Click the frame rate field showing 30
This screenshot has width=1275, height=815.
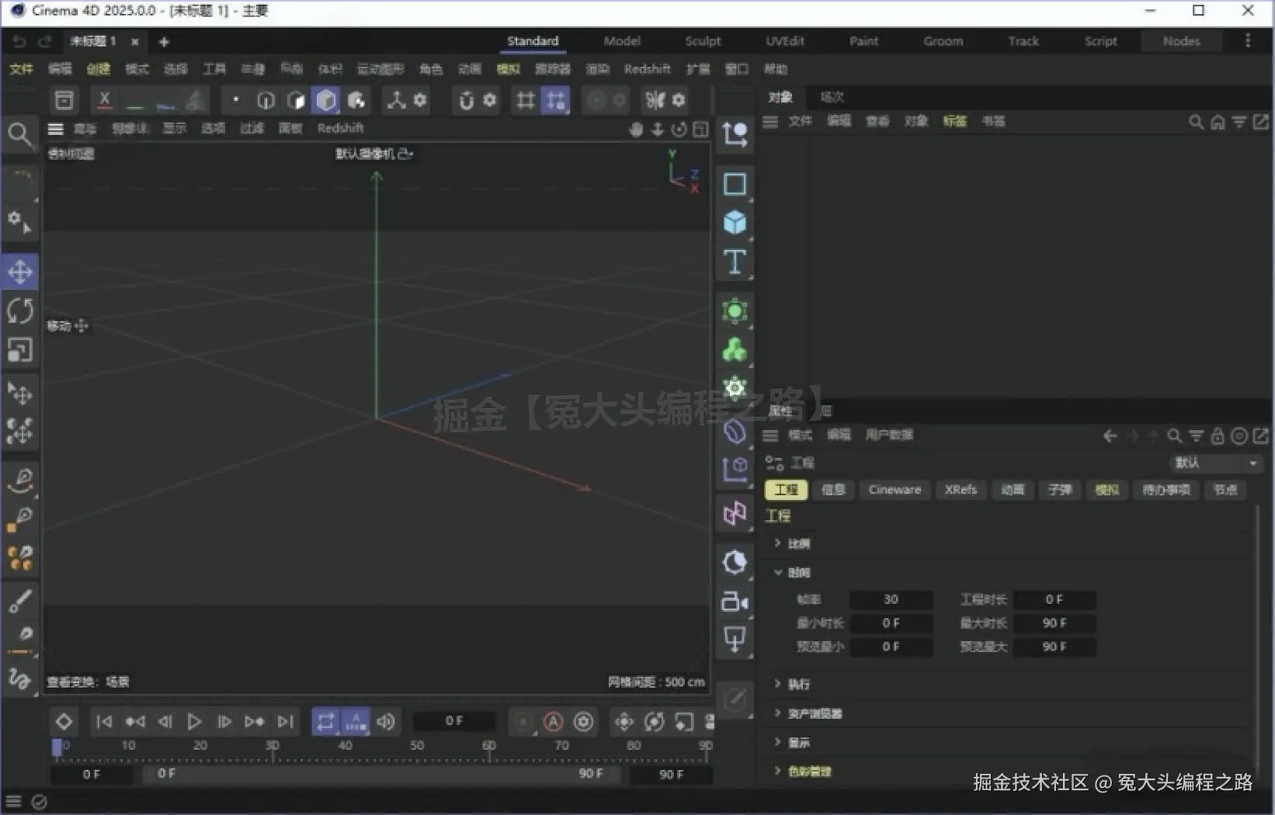click(891, 599)
